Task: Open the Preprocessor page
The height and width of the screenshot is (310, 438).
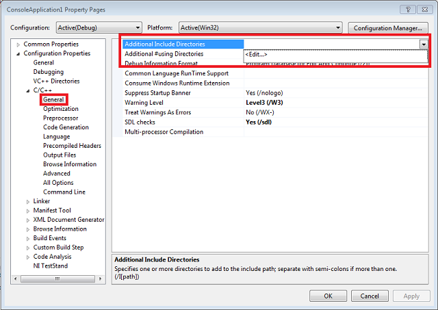Action: click(61, 118)
